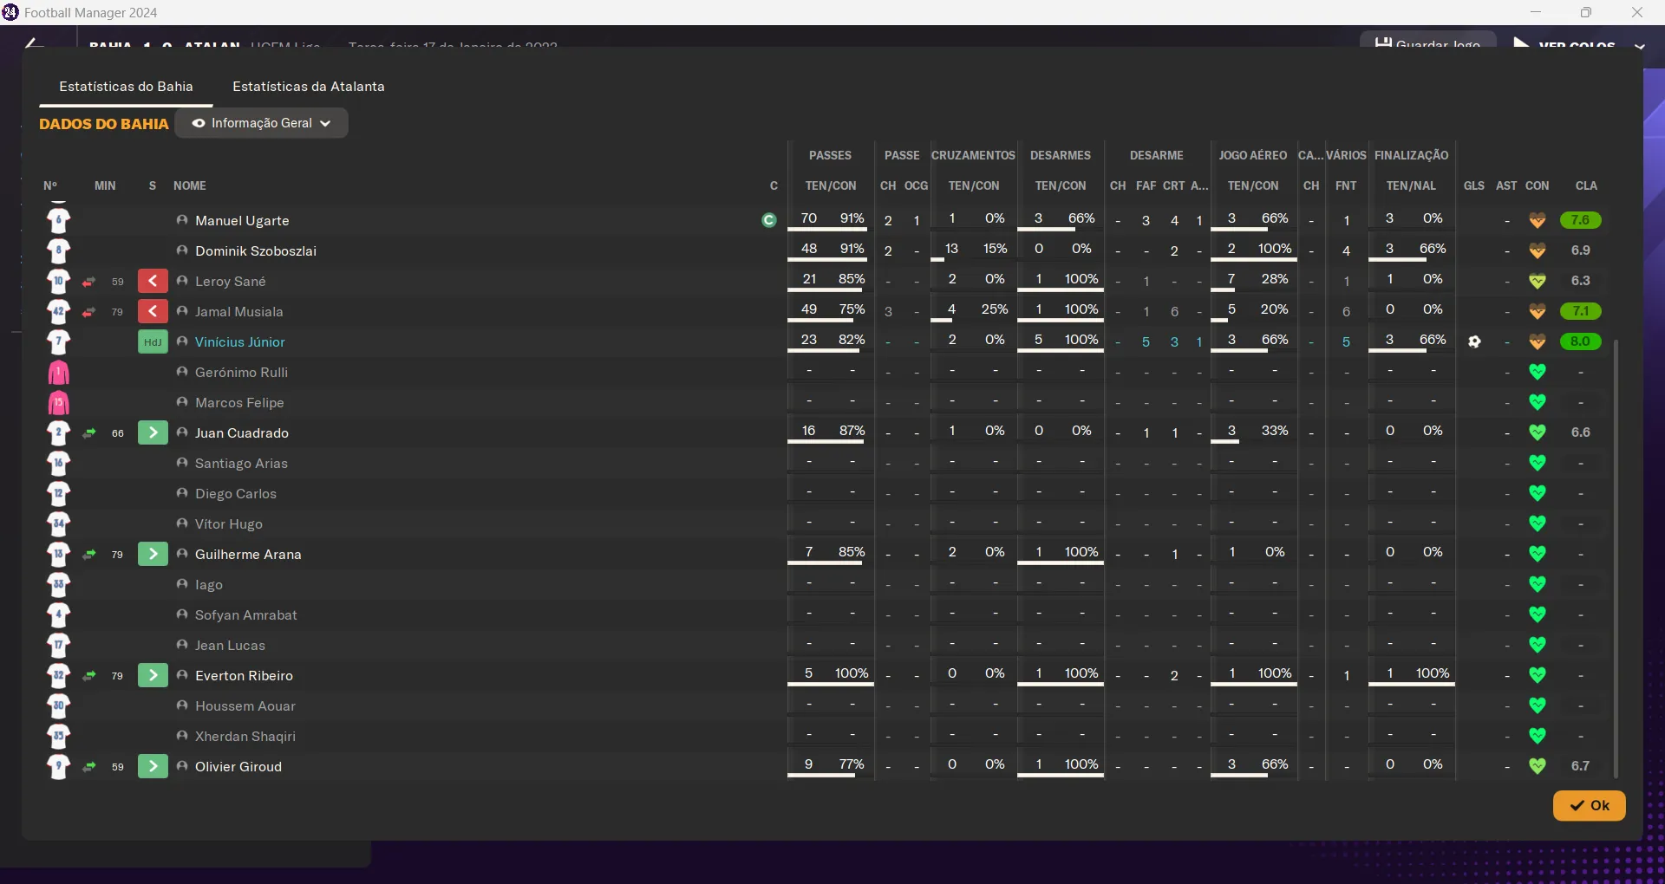Click the CRUZAMENTOS group header
This screenshot has width=1665, height=884.
[x=973, y=155]
